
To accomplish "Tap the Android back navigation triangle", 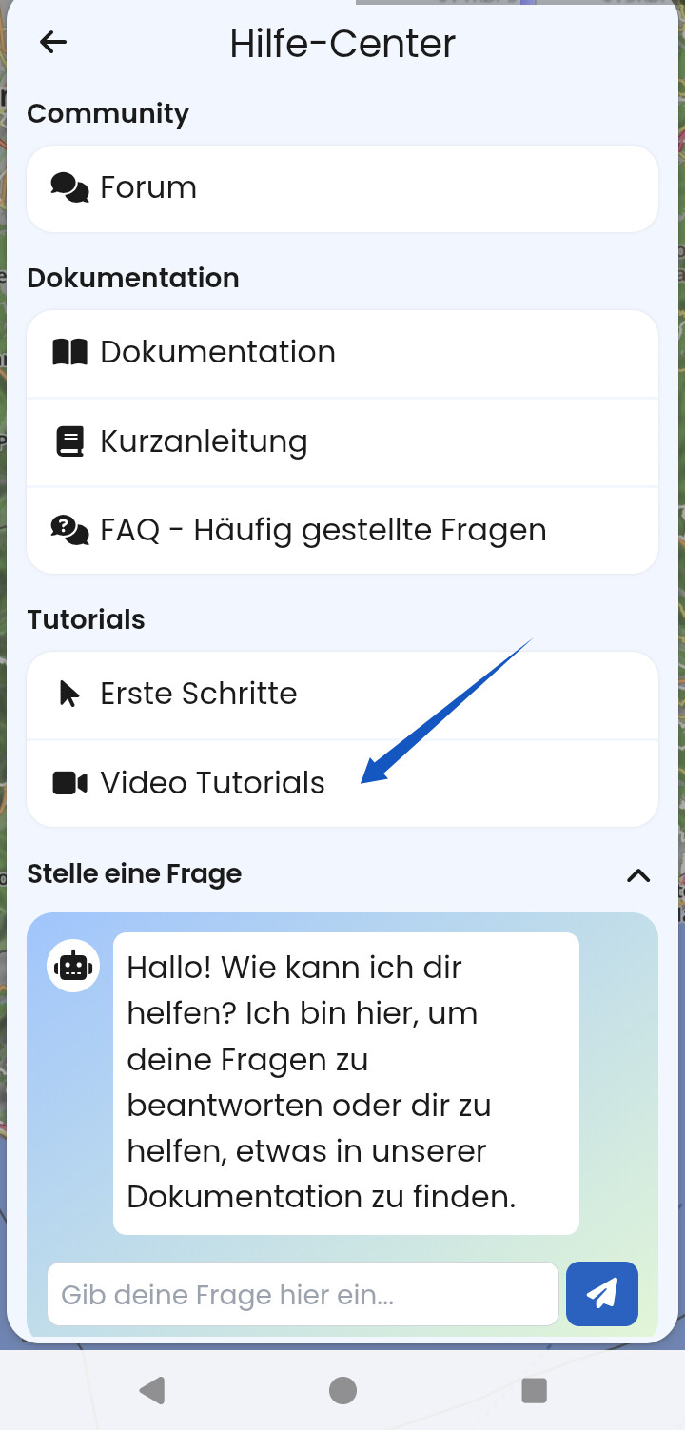I will click(x=152, y=1390).
